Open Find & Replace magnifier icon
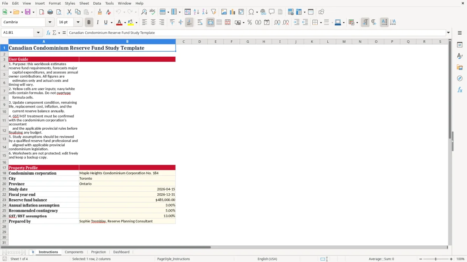Screen dimensions: 467x262 [144, 12]
